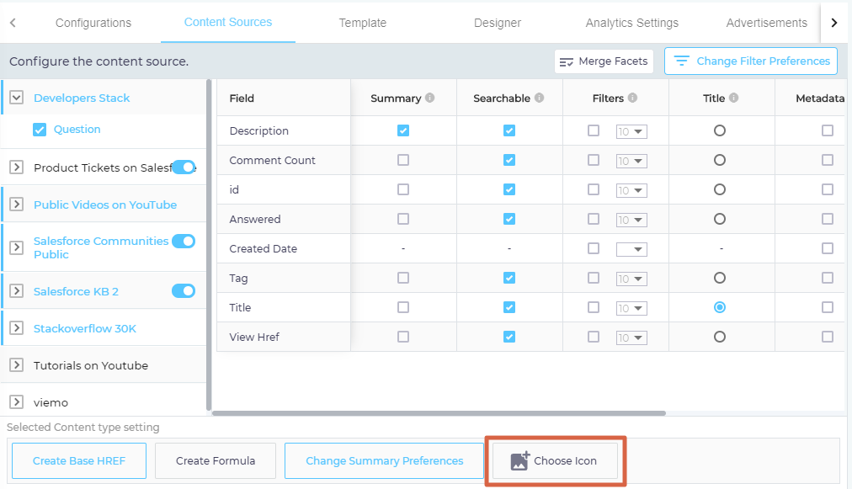
Task: Toggle Salesforce KB 2 switch off
Action: (x=184, y=291)
